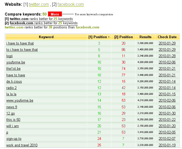Open the 'youforme.be' keyword link
This screenshot has width=182, height=149.
(x=16, y=62)
